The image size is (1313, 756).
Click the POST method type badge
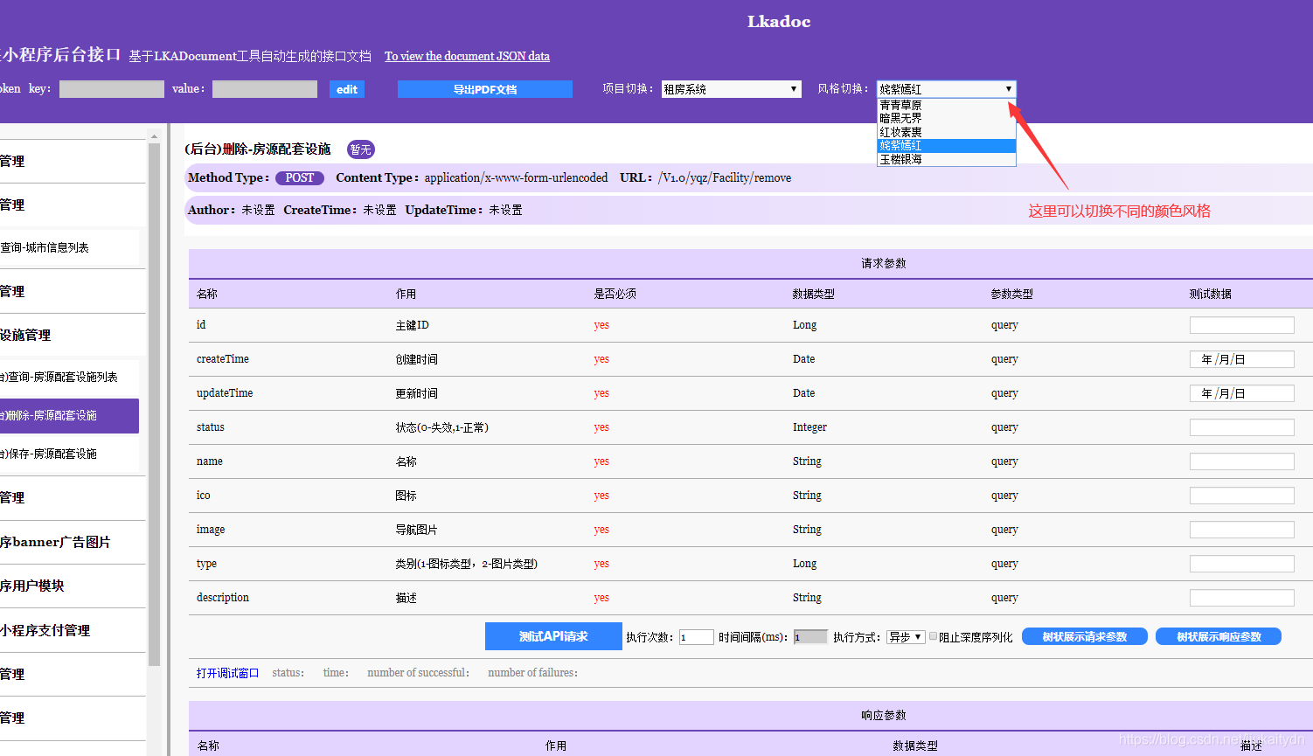299,177
